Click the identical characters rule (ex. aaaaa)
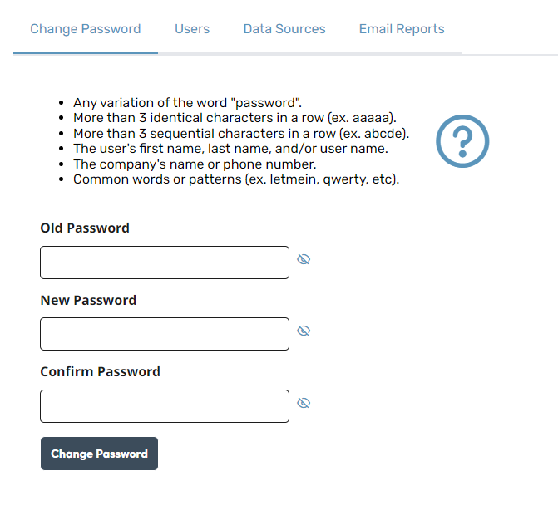The image size is (558, 520). click(235, 118)
